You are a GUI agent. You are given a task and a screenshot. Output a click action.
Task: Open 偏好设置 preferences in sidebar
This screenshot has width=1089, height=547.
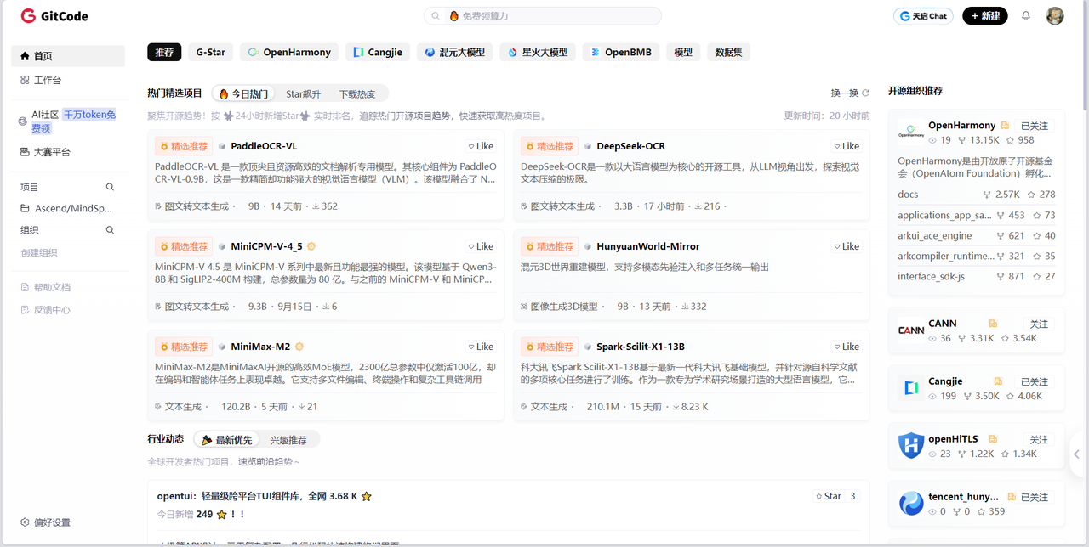coord(46,522)
